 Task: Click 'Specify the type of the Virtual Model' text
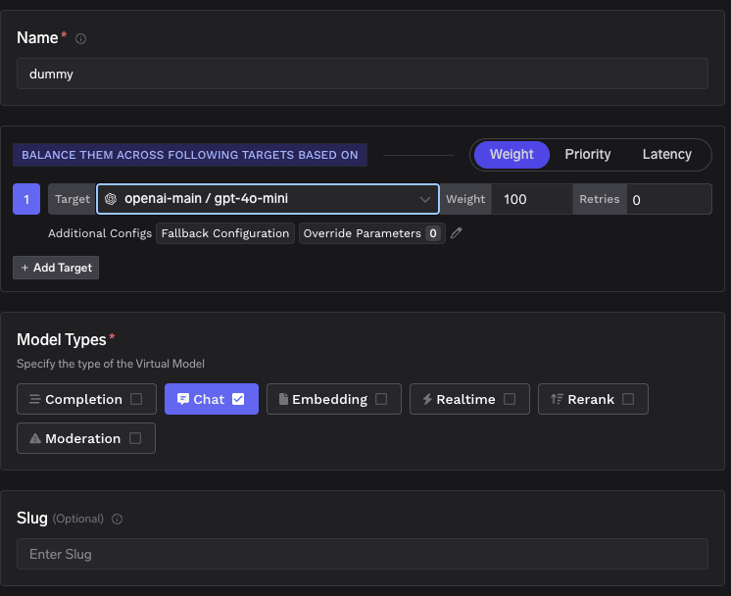(x=111, y=364)
